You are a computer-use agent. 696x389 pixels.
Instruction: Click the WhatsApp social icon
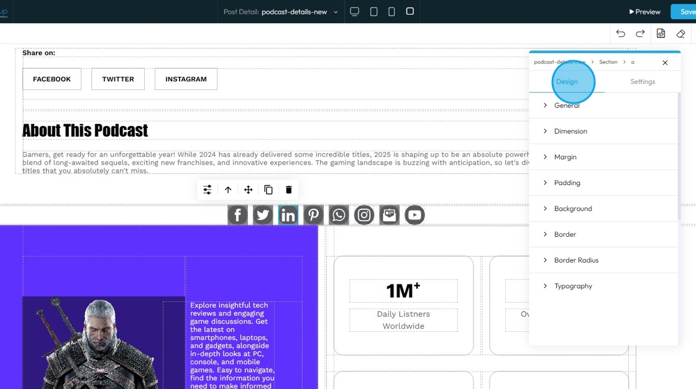pyautogui.click(x=339, y=216)
